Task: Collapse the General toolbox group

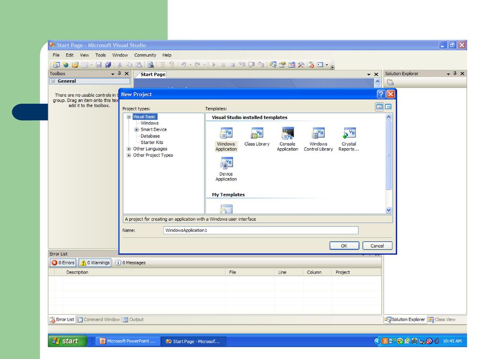Action: pyautogui.click(x=53, y=81)
